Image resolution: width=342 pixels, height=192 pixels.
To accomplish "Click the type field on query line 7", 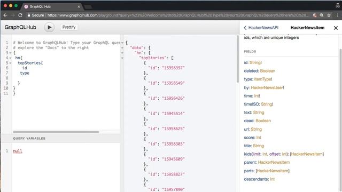I will (25, 73).
